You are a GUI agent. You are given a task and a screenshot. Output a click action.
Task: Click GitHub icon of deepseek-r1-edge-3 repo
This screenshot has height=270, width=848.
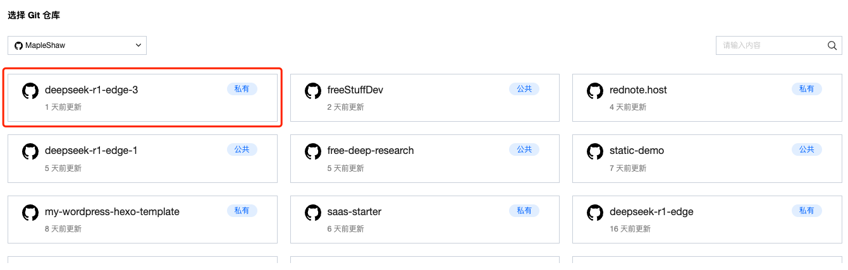(x=30, y=91)
